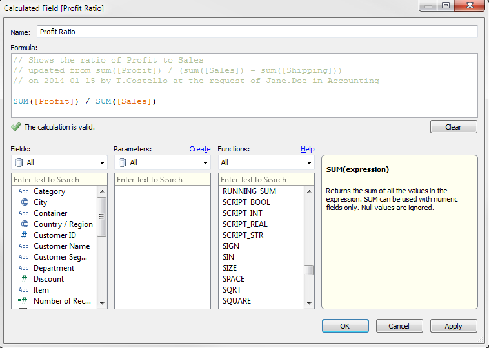Select the Discount field
Image resolution: width=489 pixels, height=348 pixels.
48,279
